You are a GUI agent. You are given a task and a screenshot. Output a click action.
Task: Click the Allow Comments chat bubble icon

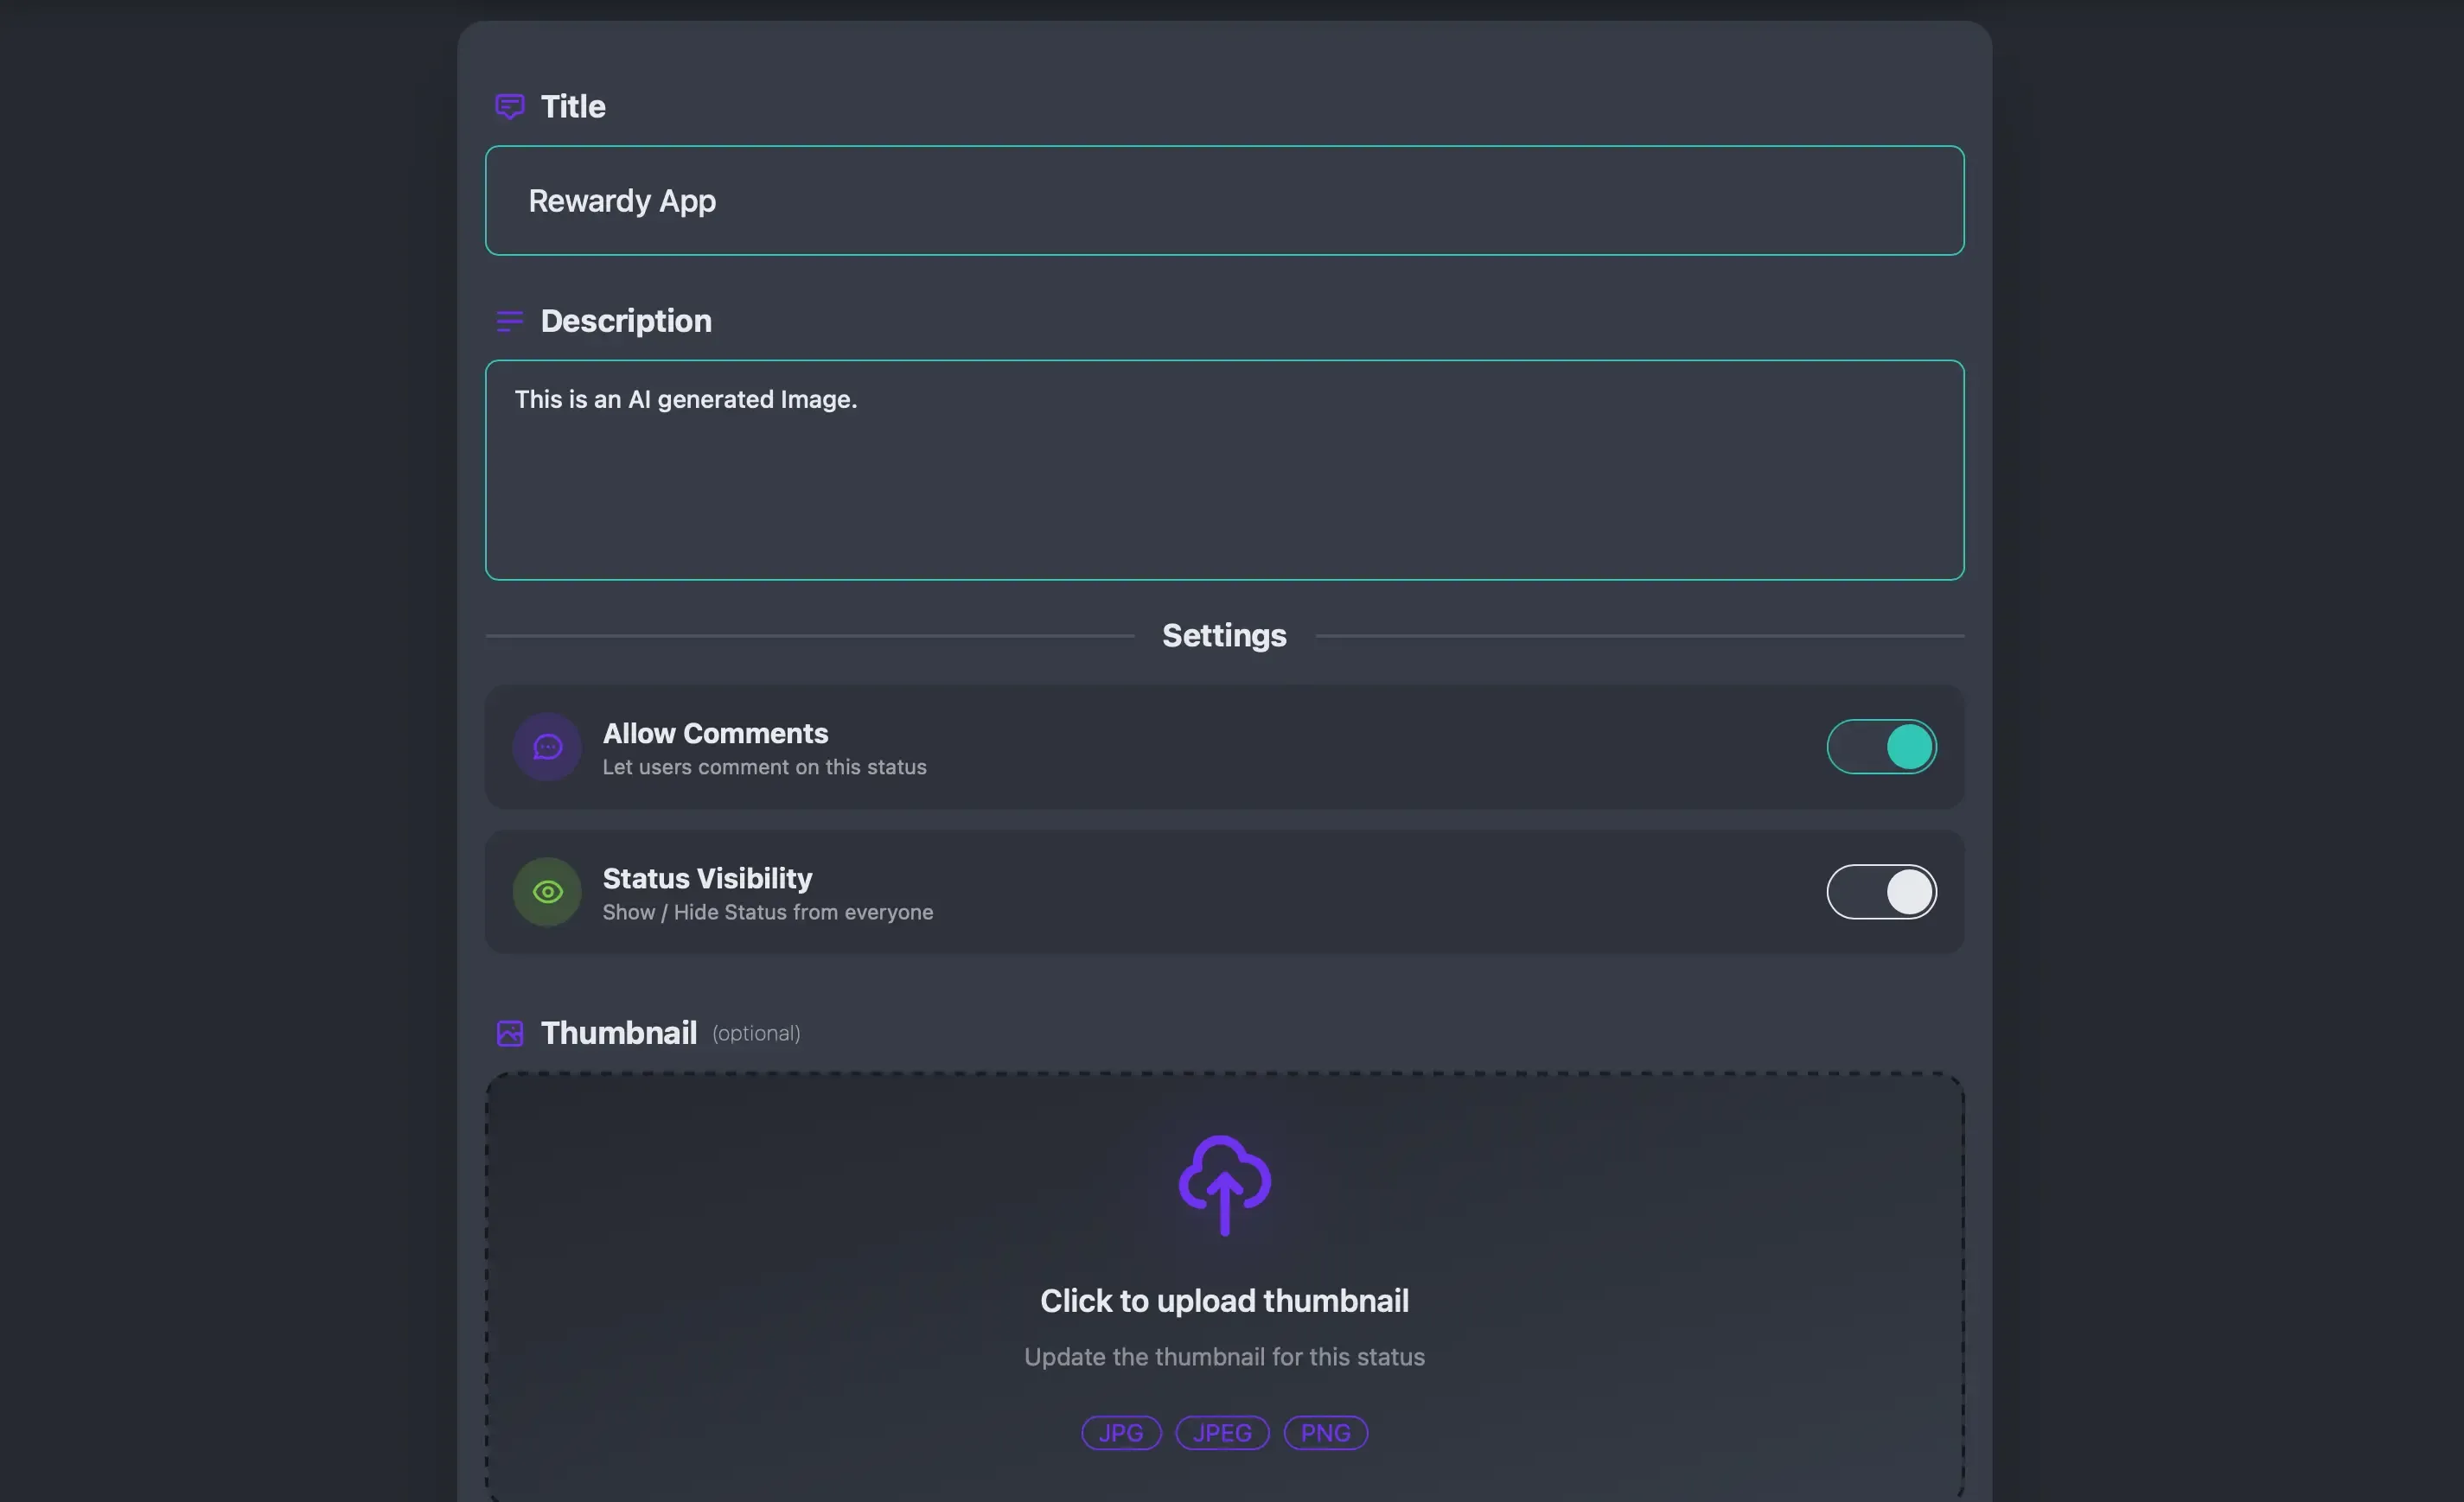coord(547,747)
